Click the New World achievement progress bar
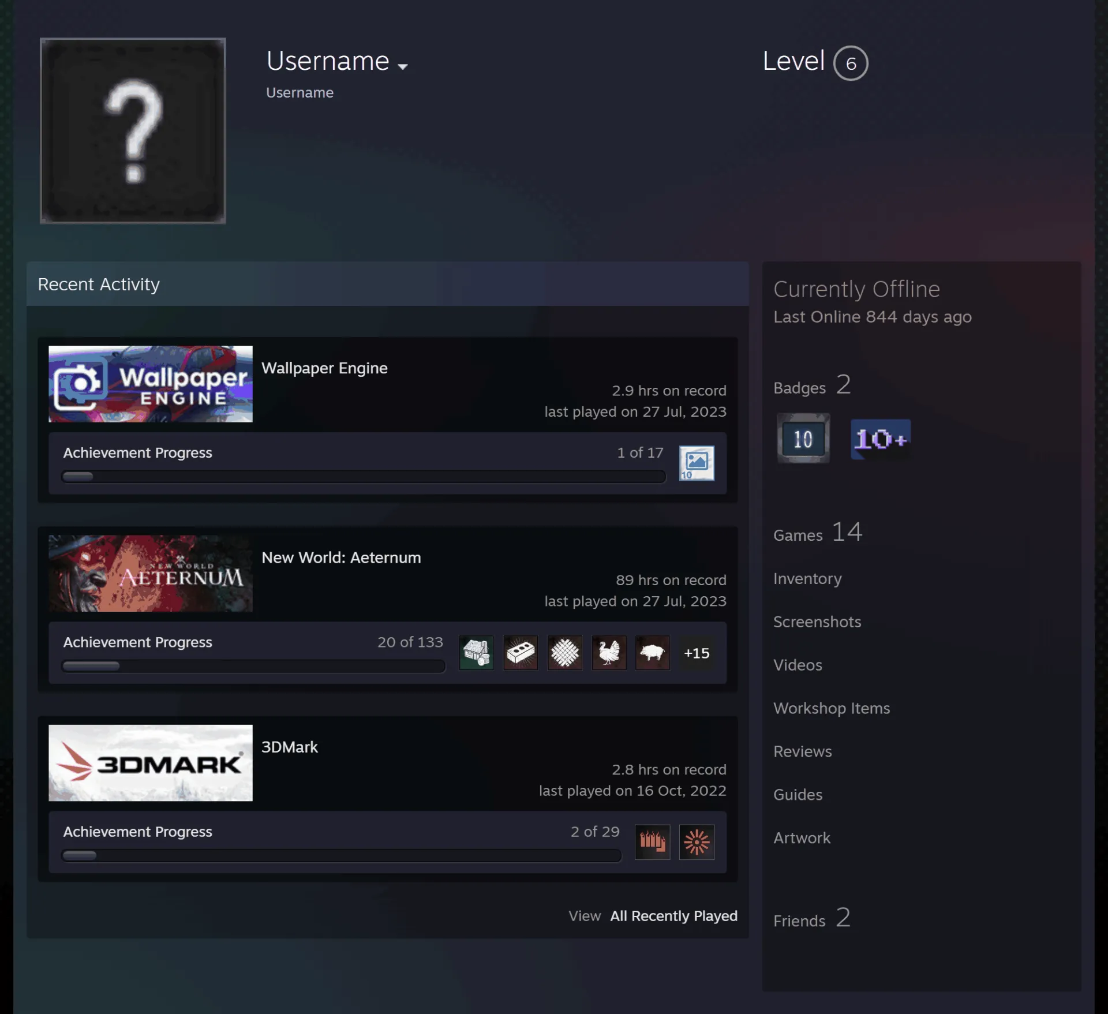 point(253,666)
